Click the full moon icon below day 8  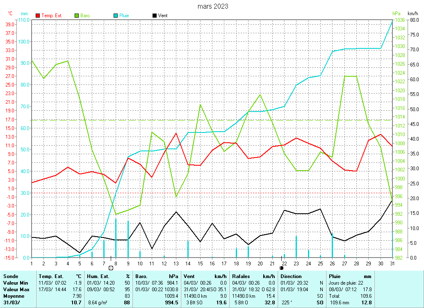[x=111, y=267]
